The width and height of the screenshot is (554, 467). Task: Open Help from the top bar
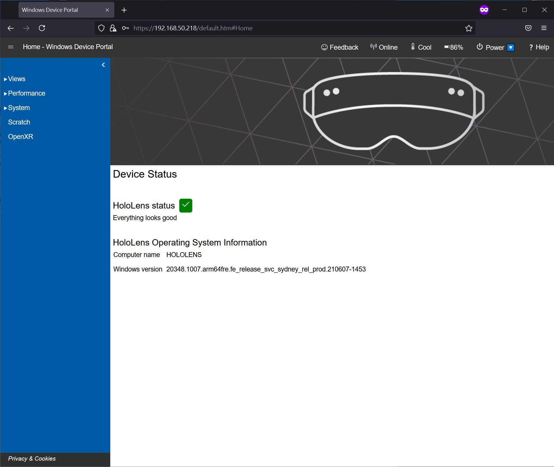pos(539,47)
